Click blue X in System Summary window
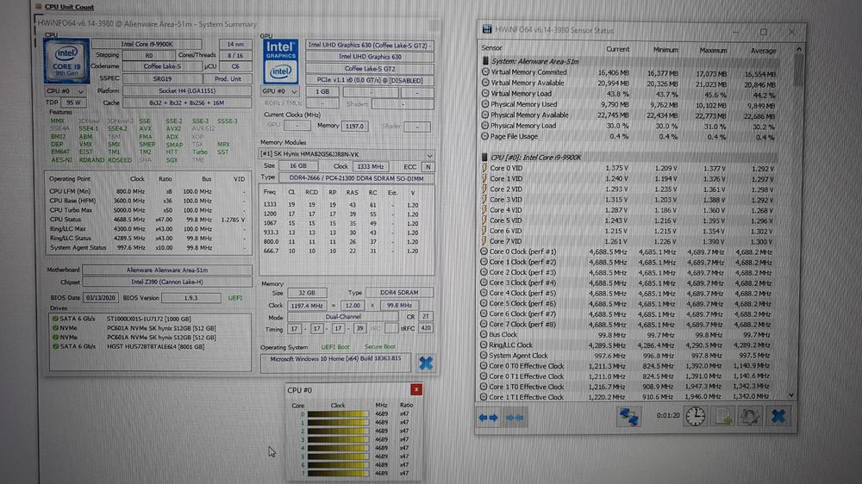This screenshot has height=484, width=862. point(425,363)
